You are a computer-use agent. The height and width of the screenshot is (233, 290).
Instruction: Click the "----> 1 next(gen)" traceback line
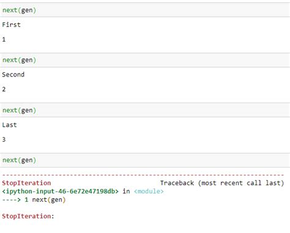tap(34, 199)
